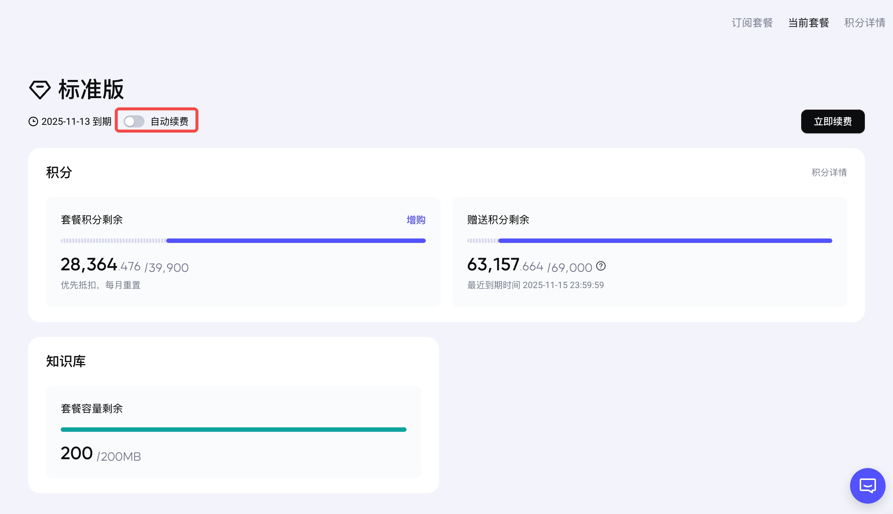Click the diamond icon beside 标准版
The height and width of the screenshot is (514, 893).
tap(40, 90)
